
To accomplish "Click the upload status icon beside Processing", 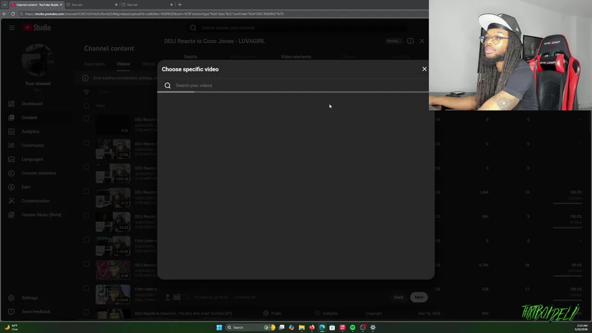I will (167, 297).
